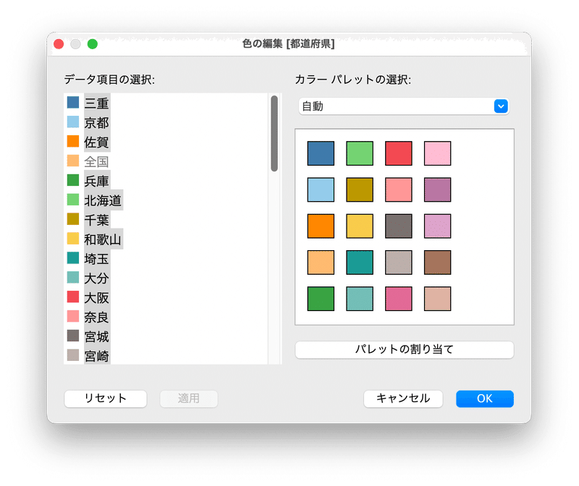The height and width of the screenshot is (486, 579).
Task: Click the teal color box beside 埼玉
Action: (x=73, y=258)
